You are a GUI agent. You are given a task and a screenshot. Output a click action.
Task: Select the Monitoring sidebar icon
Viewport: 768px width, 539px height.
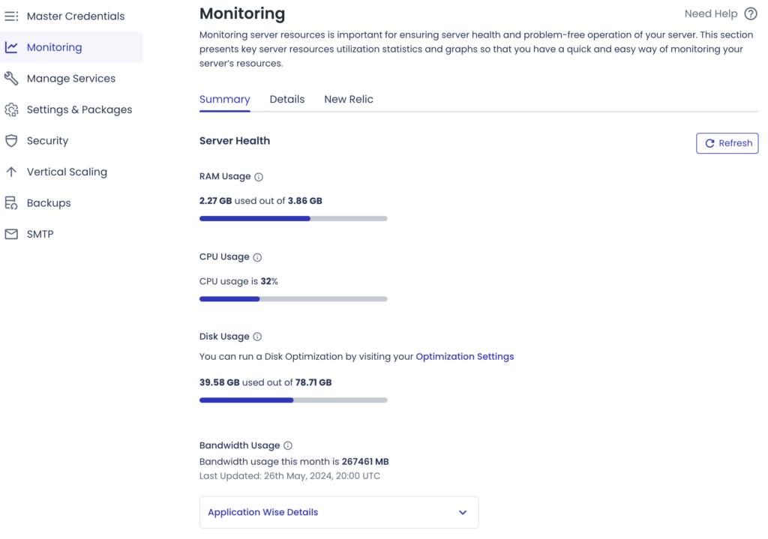(11, 46)
